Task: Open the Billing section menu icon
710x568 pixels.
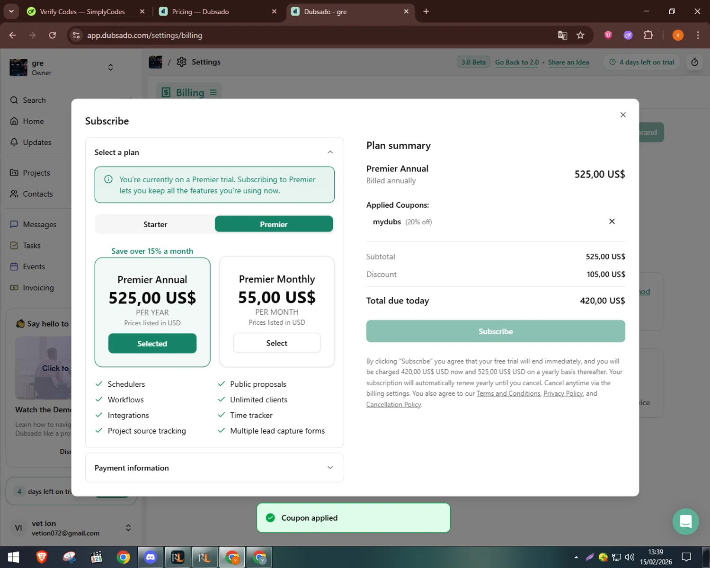Action: (x=213, y=92)
